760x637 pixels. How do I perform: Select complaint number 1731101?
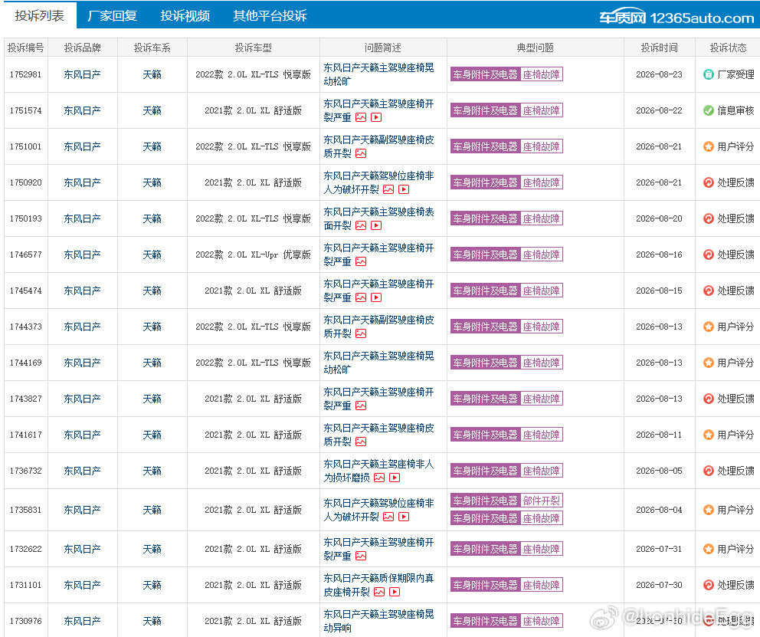(26, 585)
